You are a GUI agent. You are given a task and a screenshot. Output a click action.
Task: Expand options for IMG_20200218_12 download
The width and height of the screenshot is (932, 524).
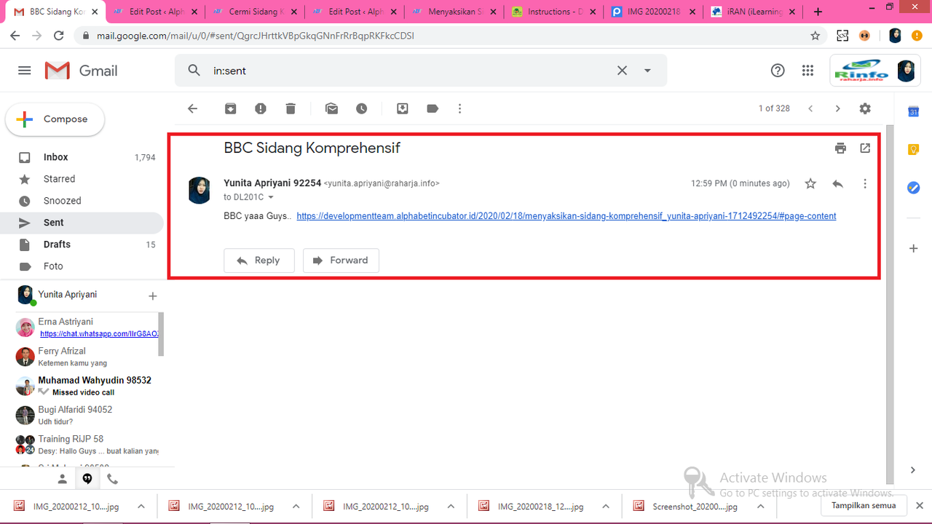coord(606,507)
